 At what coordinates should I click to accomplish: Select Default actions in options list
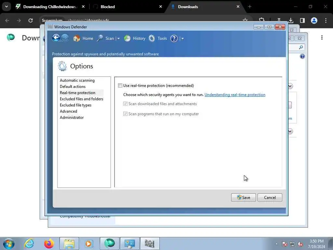pyautogui.click(x=73, y=87)
